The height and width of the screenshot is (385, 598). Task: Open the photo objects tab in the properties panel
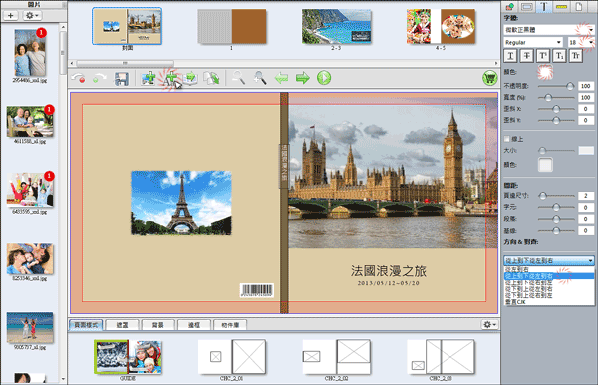tap(509, 7)
